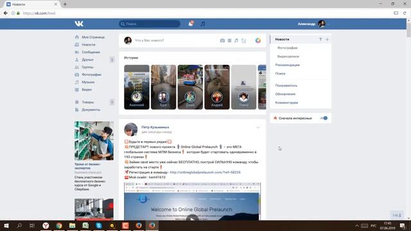The image size is (411, 231).
Task: Select Комментарии in right panel
Action: [x=286, y=103]
